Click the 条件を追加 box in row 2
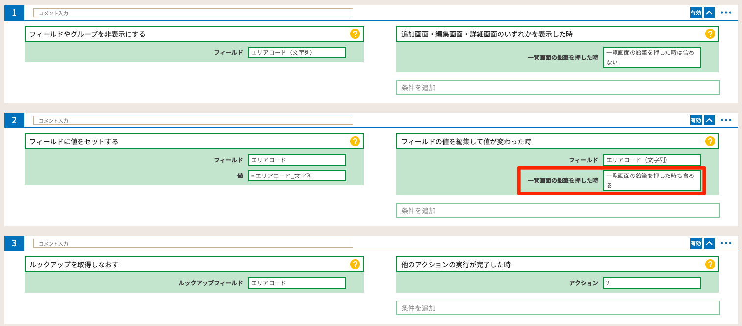The width and height of the screenshot is (742, 326). click(x=558, y=210)
